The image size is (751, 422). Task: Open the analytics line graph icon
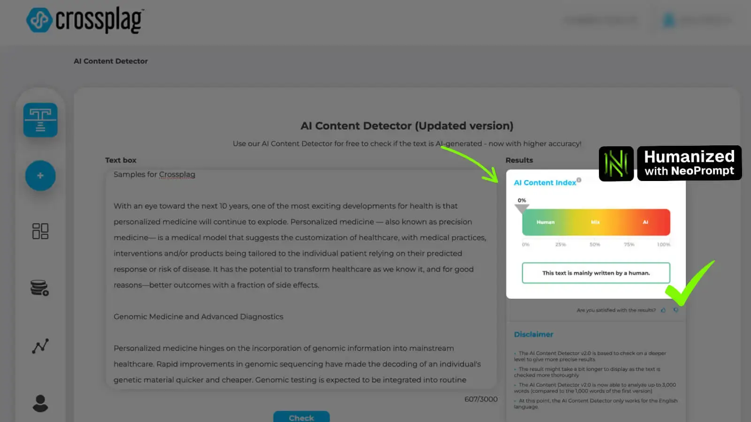[40, 346]
